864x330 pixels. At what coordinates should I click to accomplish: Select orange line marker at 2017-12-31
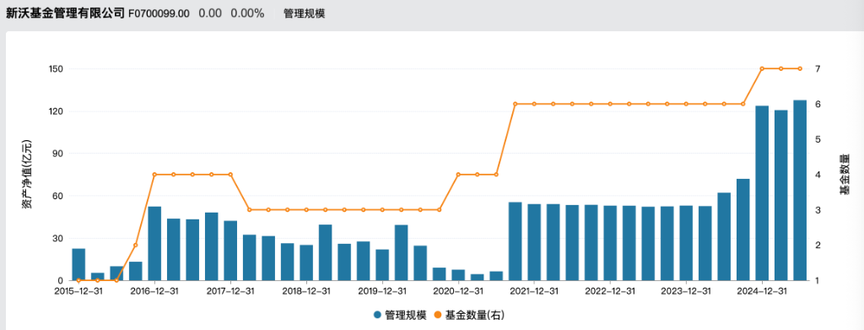(x=230, y=175)
